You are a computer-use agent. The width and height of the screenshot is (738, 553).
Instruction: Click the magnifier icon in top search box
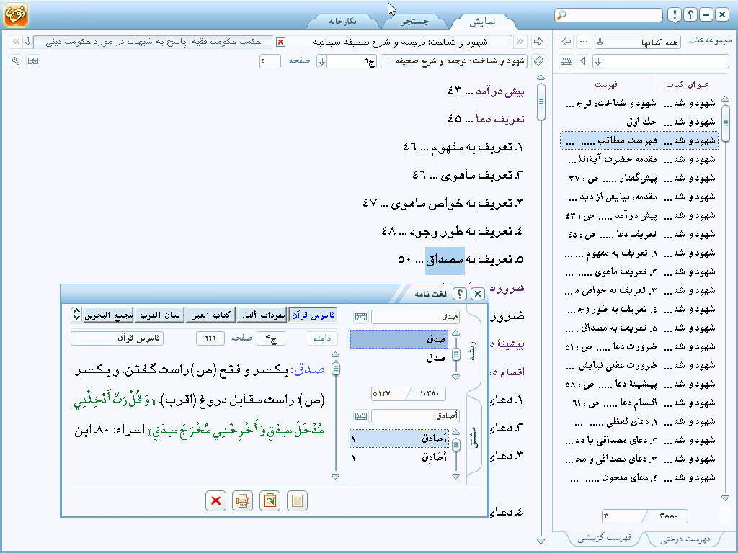(x=562, y=15)
